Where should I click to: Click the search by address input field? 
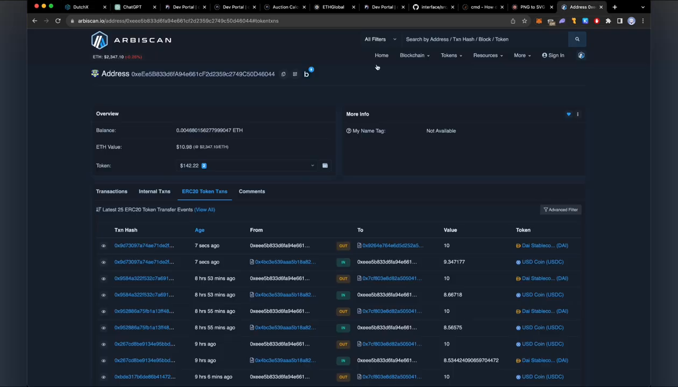click(484, 39)
